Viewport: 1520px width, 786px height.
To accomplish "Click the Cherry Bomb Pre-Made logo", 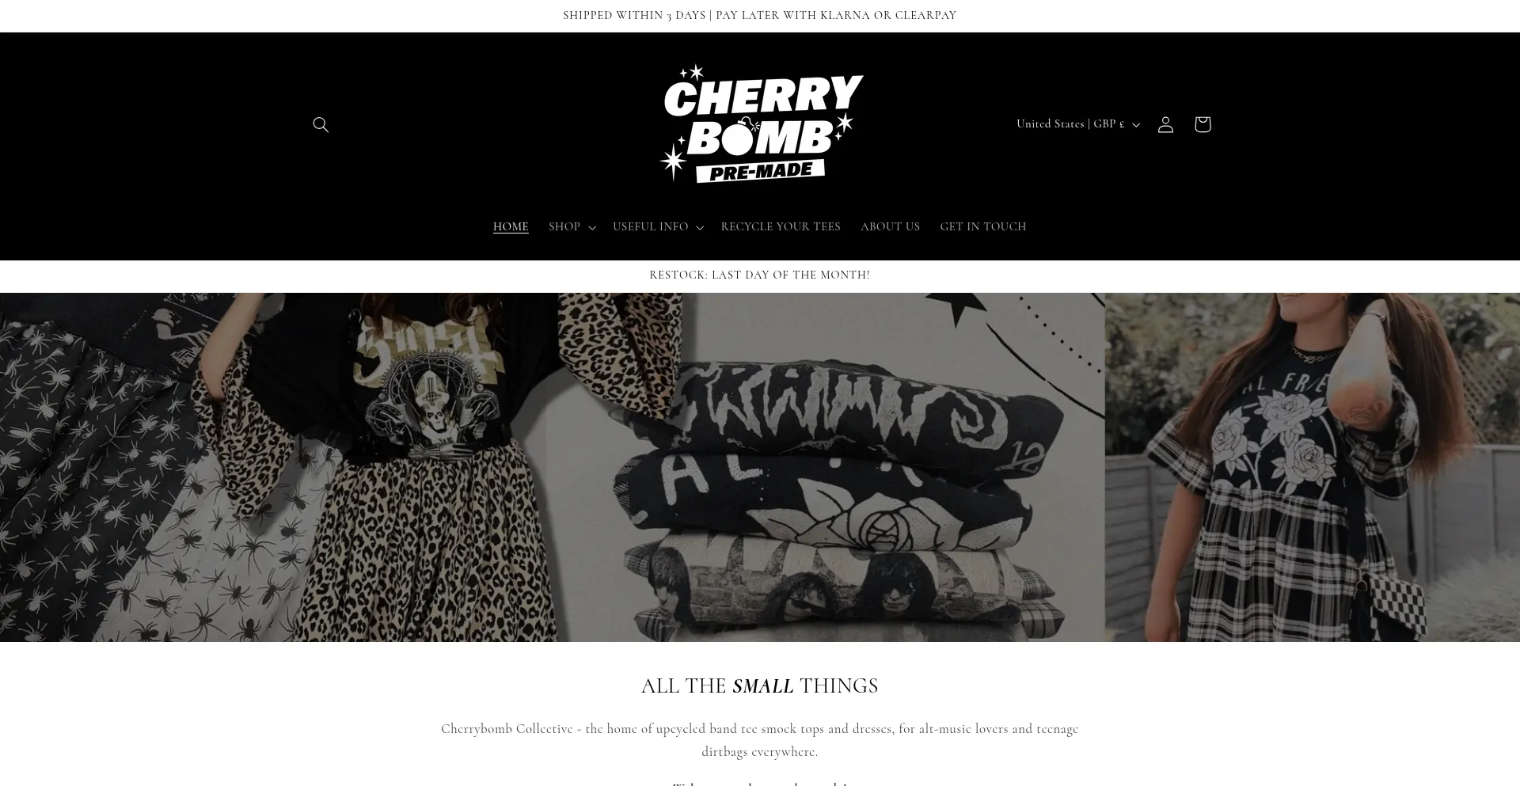I will pos(761,123).
